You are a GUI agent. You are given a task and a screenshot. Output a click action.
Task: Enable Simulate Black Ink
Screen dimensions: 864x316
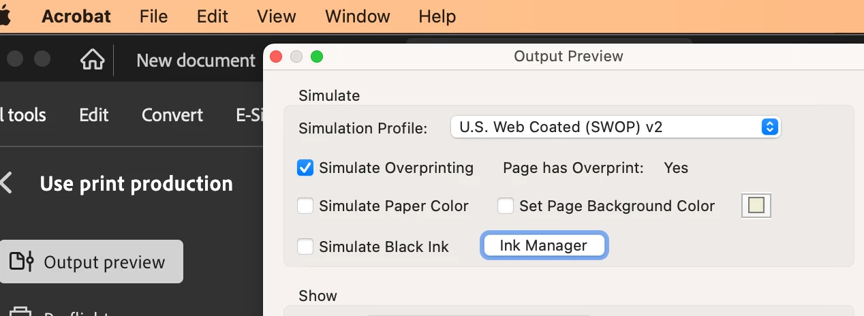pyautogui.click(x=305, y=247)
